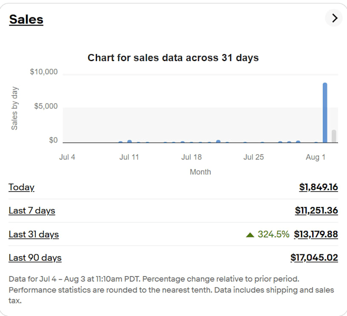Open the $17,045.02 sales amount
Screen dimensions: 347x316
coord(314,257)
